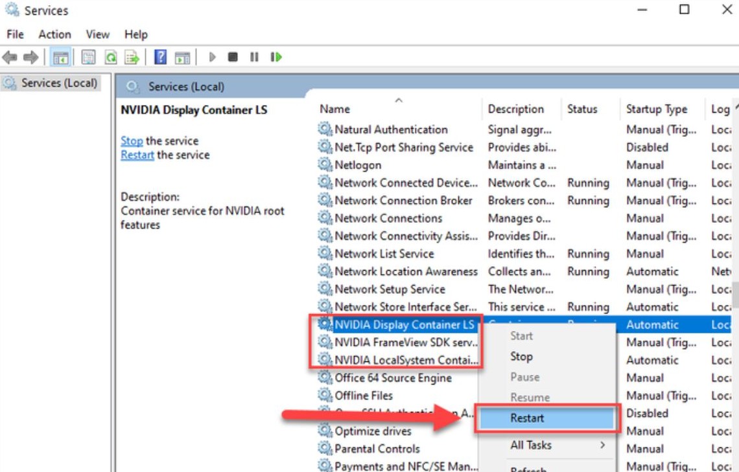This screenshot has height=472, width=739.
Task: Click the 'Restart' service link in left pane
Action: click(x=137, y=155)
